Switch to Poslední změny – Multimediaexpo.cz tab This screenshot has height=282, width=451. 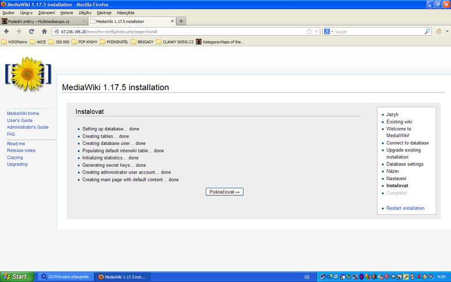coord(44,21)
